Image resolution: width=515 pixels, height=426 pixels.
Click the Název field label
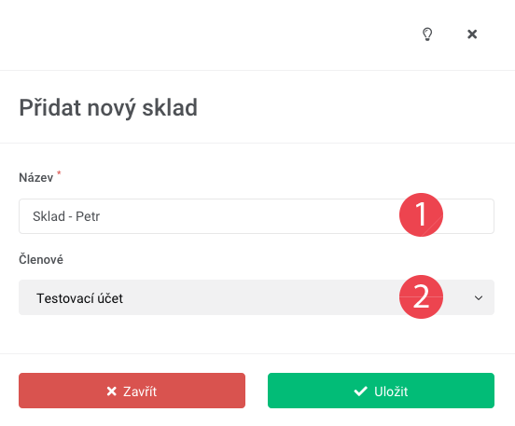click(36, 177)
